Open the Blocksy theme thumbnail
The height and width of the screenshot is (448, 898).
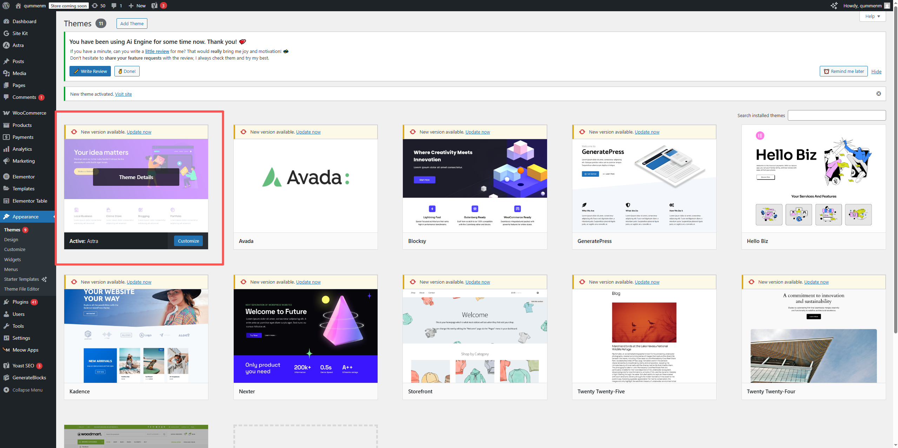(474, 185)
